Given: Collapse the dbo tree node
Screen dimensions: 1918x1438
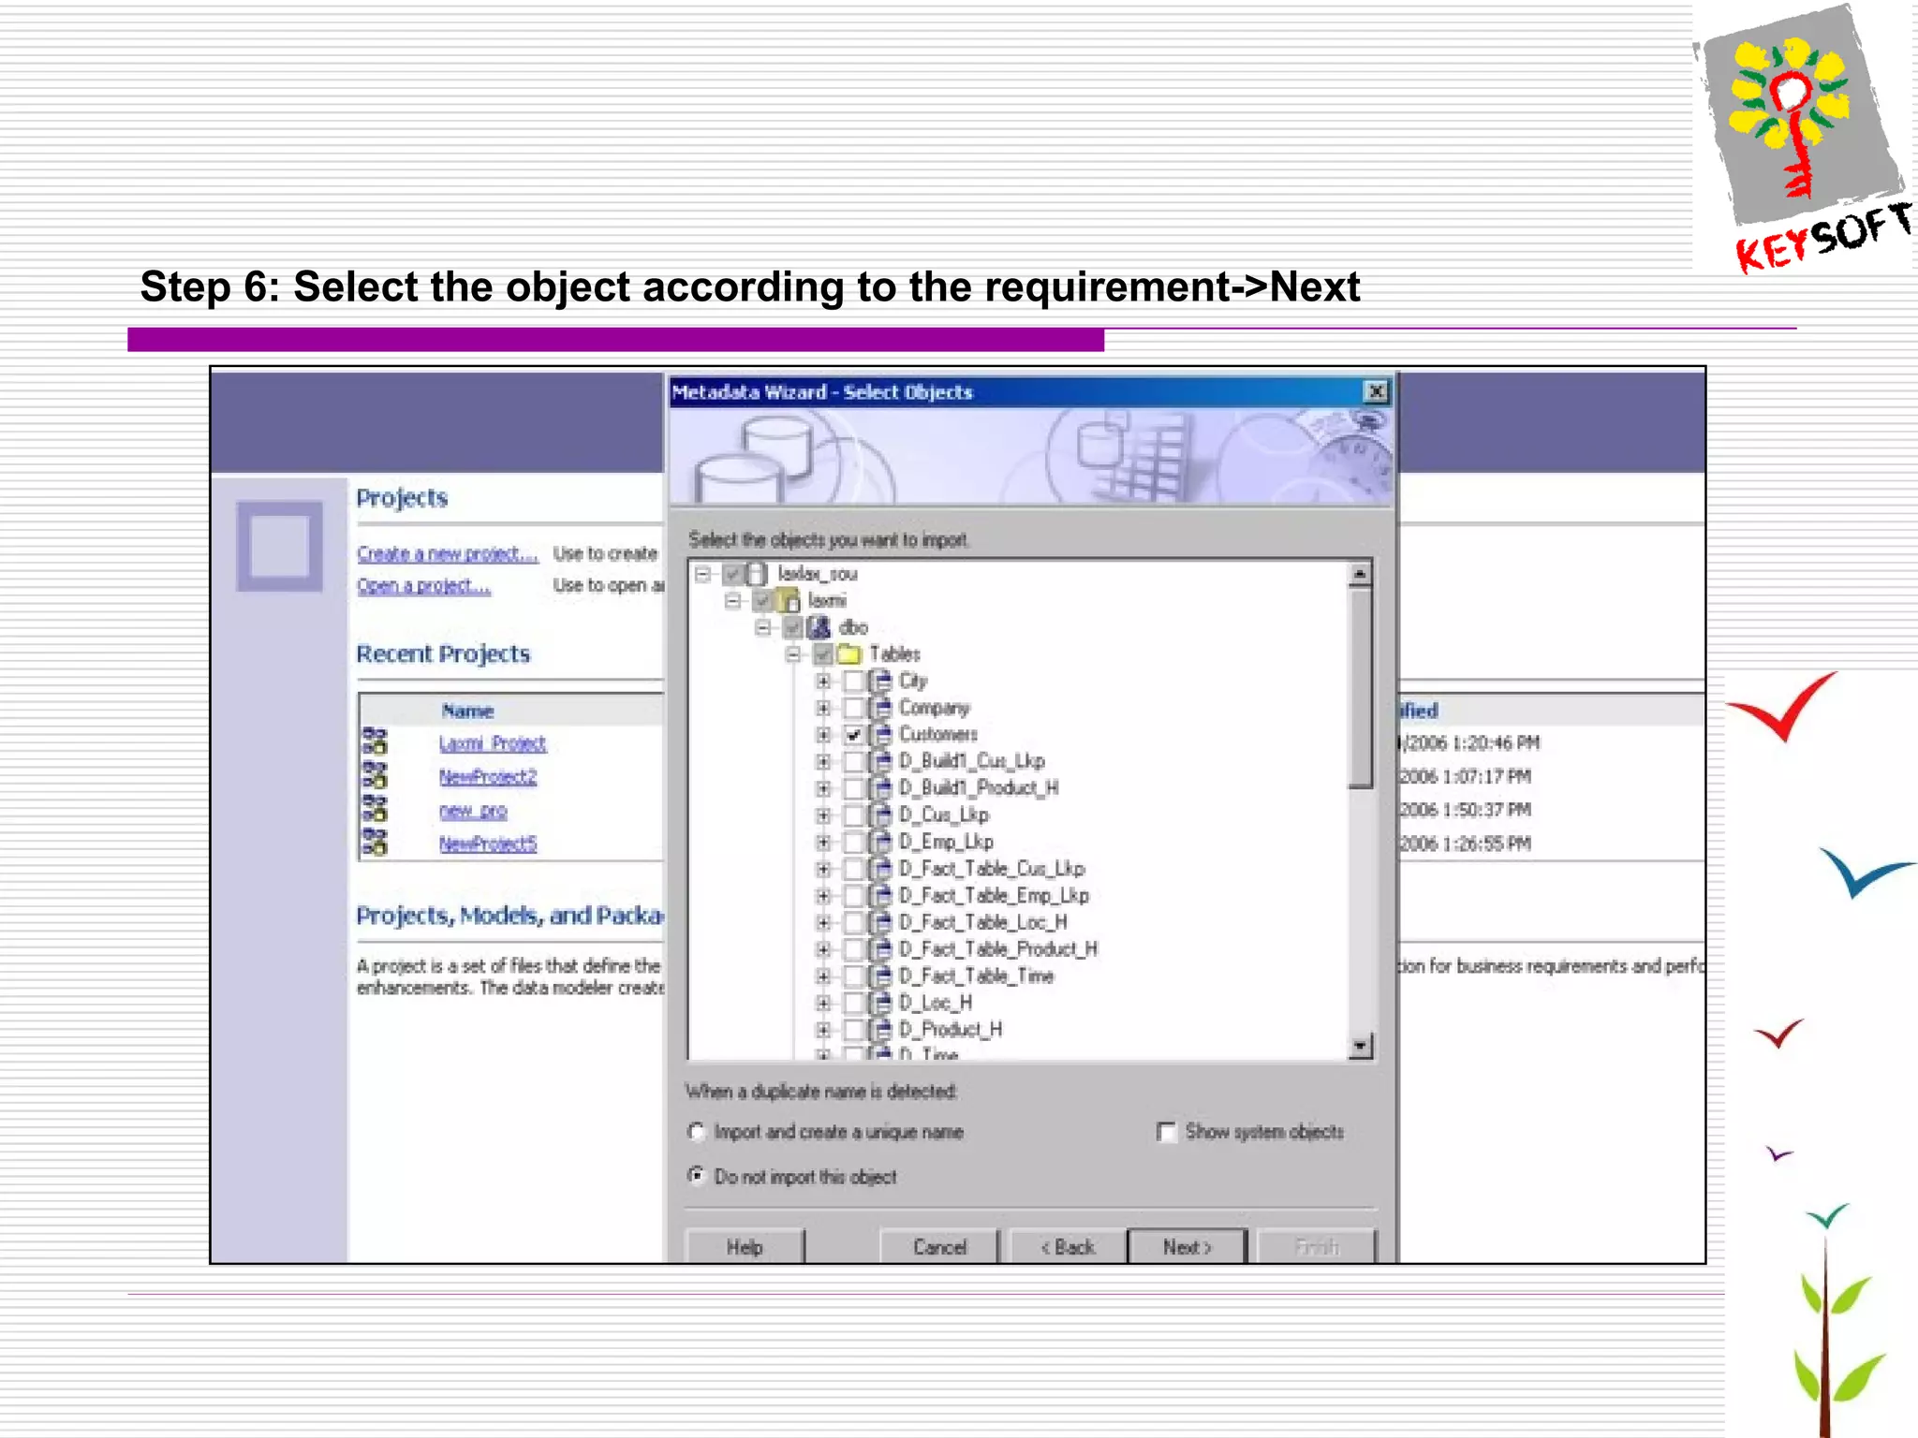Looking at the screenshot, I should coord(763,627).
